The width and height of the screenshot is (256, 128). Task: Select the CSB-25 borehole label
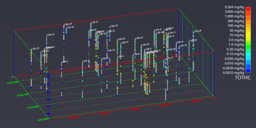pyautogui.click(x=193, y=40)
